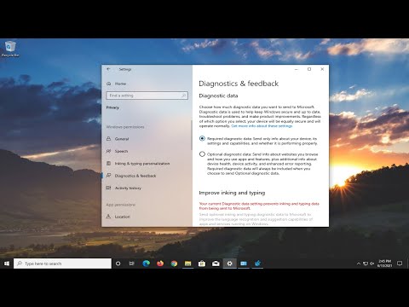409x307 pixels.
Task: Click the Speech icon in sidebar
Action: (x=108, y=151)
